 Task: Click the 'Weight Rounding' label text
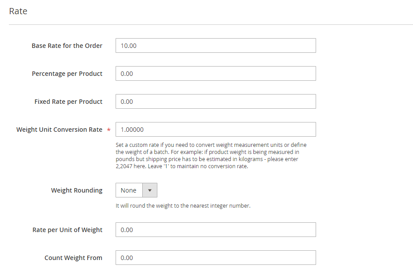pyautogui.click(x=76, y=190)
